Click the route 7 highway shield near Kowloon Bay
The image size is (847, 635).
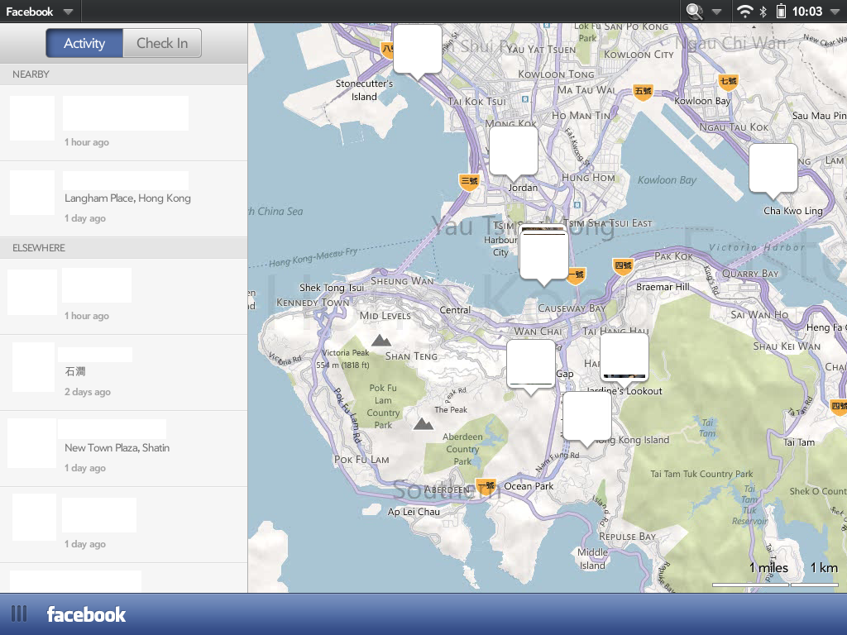coord(728,82)
